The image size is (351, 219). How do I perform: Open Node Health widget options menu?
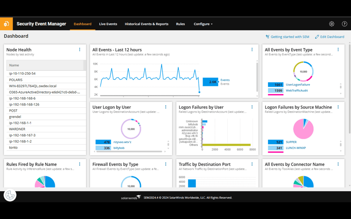point(80,50)
